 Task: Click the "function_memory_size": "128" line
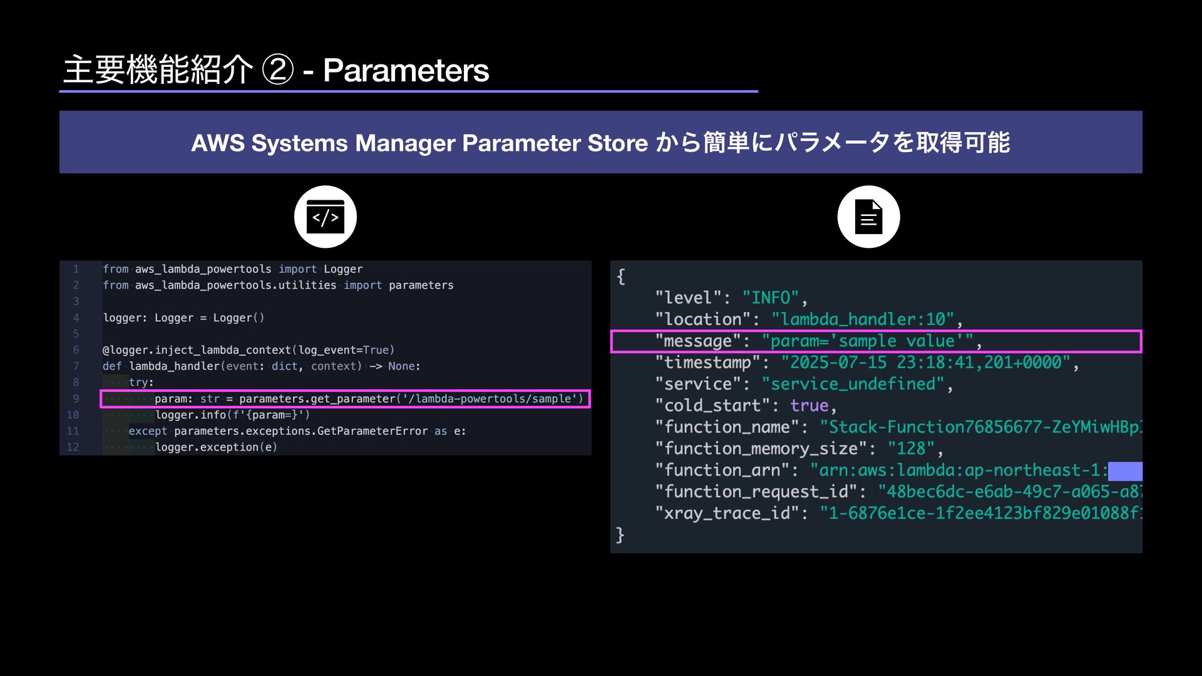pyautogui.click(x=799, y=449)
